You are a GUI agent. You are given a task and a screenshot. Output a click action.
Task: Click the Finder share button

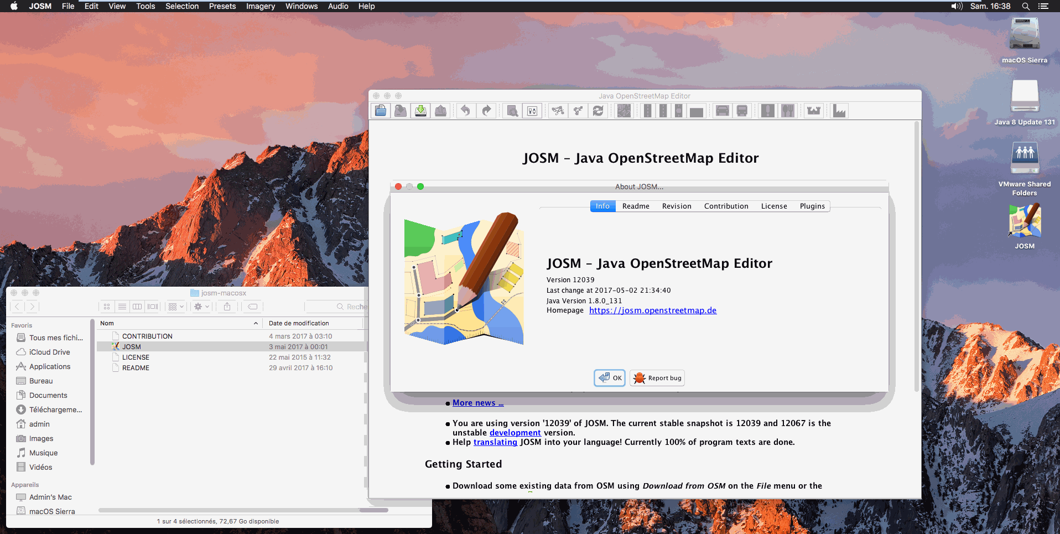coord(227,307)
